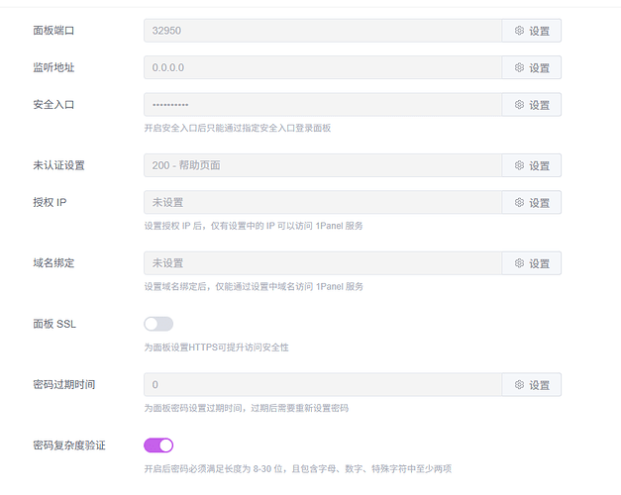
Task: Click the 授权 IP field showing 未设置
Action: [323, 202]
